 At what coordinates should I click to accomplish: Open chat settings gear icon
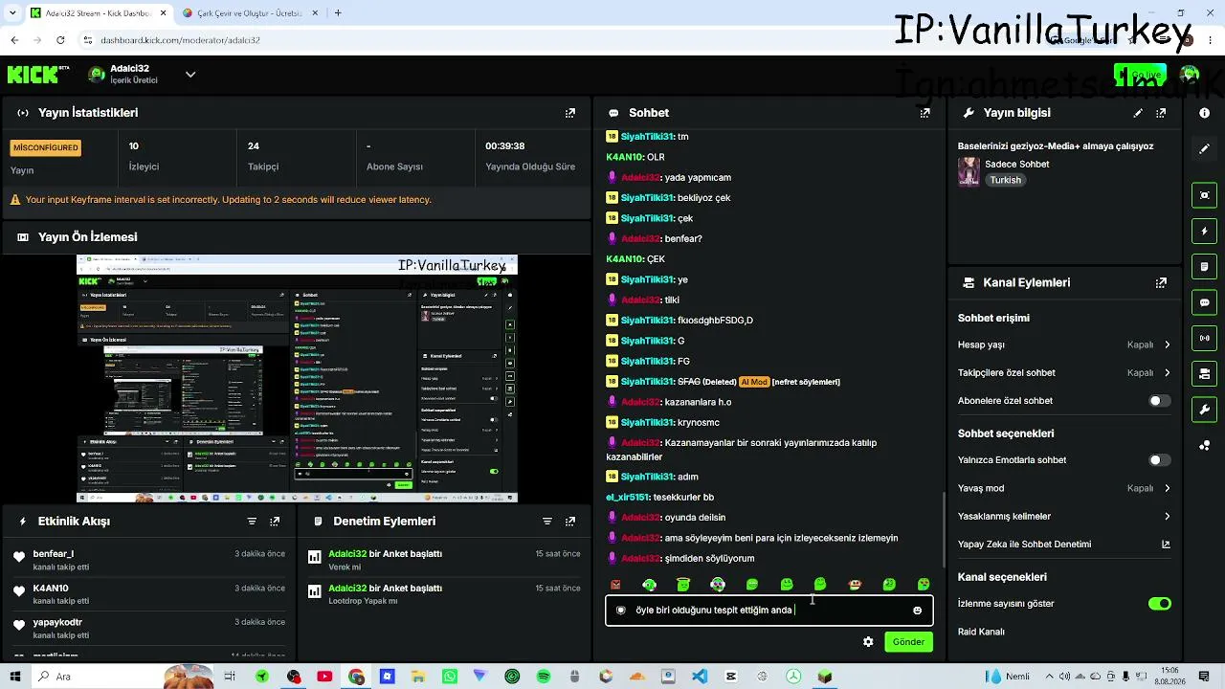tap(868, 642)
